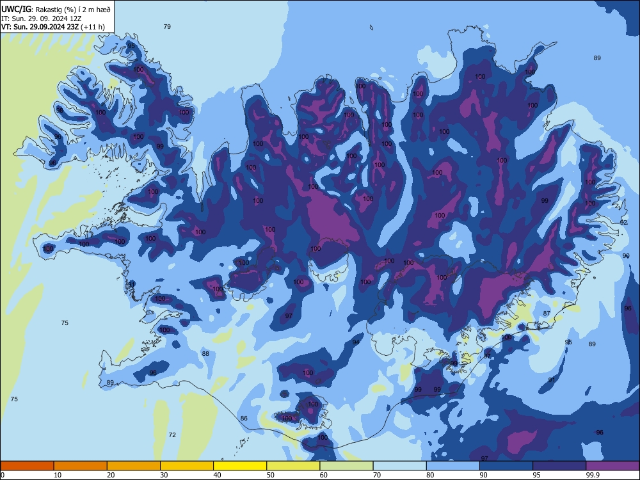Select the value 86 on the map
This screenshot has width=640, height=480.
[x=244, y=418]
